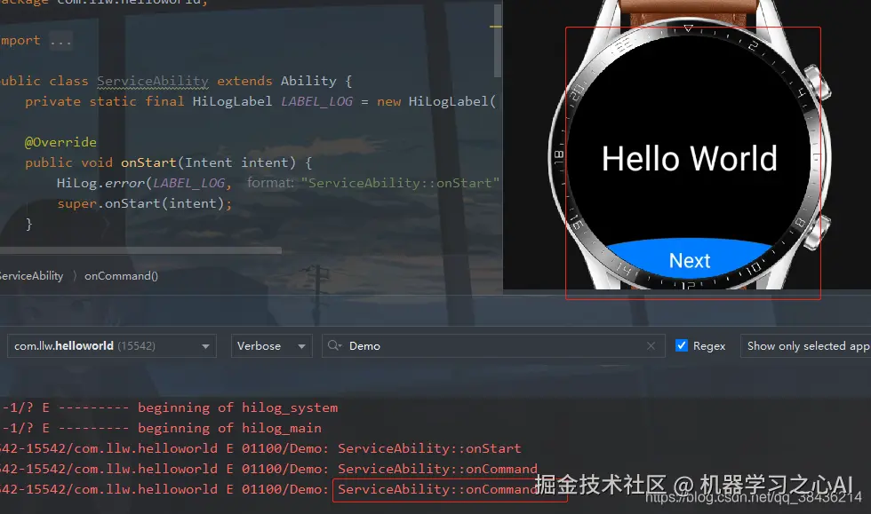
Task: Select ServiceAbility breadcrumb item
Action: (32, 276)
